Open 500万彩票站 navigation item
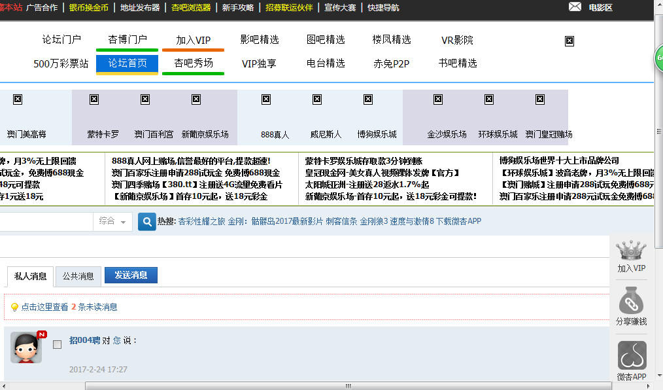 pos(61,64)
